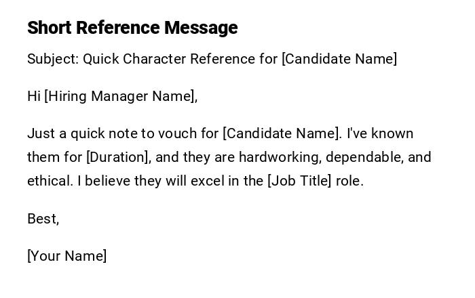
Task: Click the Hiring Manager Name placeholder
Action: 121,96
